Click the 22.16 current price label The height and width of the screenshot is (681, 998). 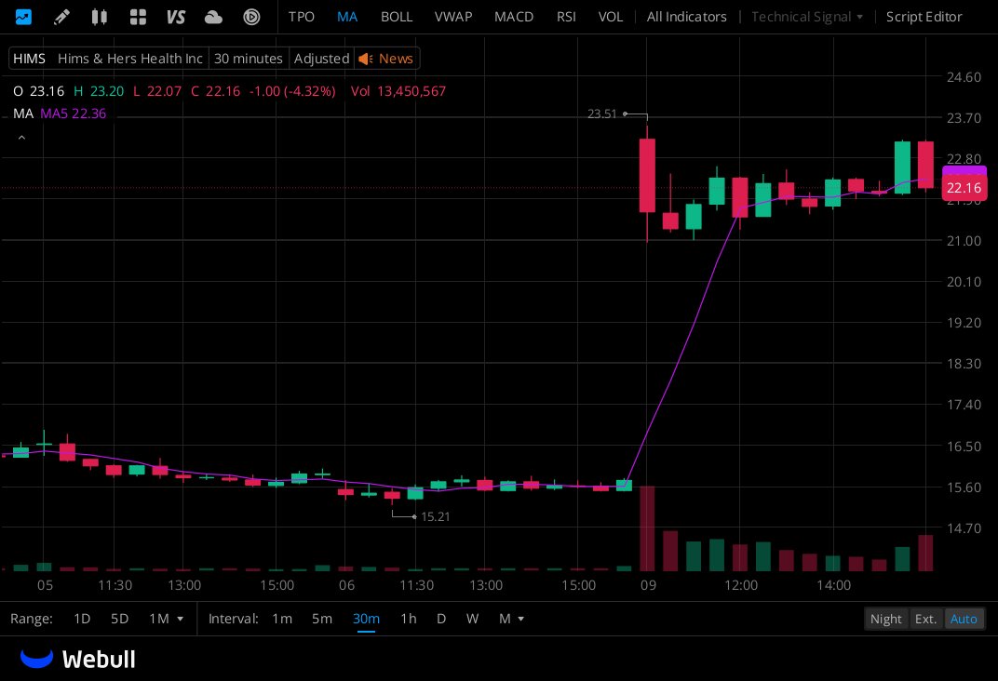[x=964, y=188]
